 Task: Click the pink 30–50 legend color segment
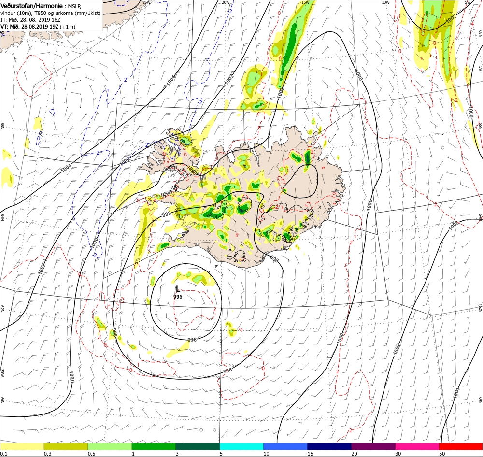coord(417,446)
